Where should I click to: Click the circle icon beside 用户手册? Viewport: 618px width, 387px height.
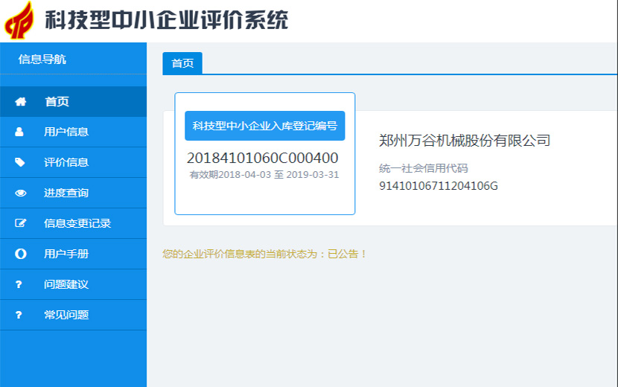[x=20, y=254]
